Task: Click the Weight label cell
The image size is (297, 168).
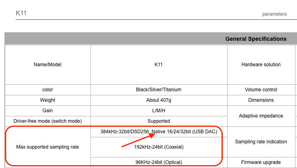Action: tap(47, 100)
